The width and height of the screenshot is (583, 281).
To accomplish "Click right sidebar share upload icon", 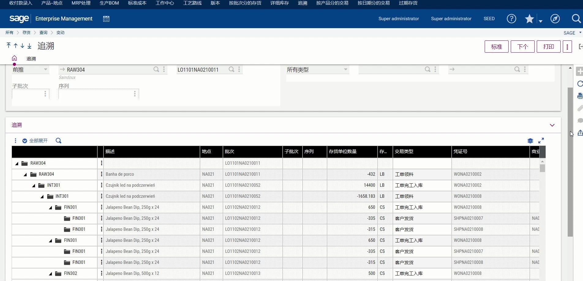I will click(x=580, y=133).
